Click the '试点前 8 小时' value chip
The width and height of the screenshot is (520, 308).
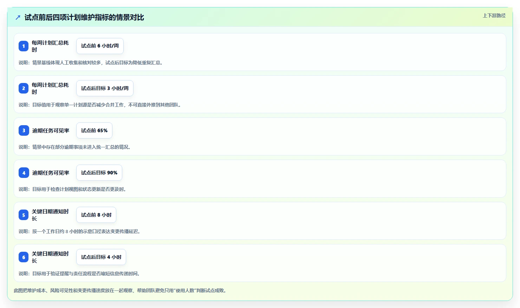coord(96,215)
